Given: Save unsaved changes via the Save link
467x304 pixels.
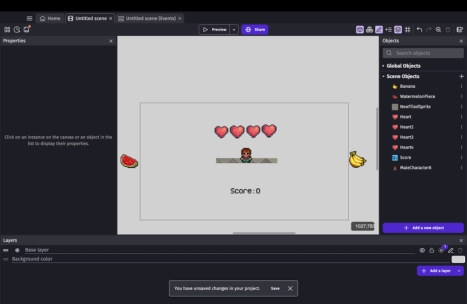Looking at the screenshot, I should point(275,288).
